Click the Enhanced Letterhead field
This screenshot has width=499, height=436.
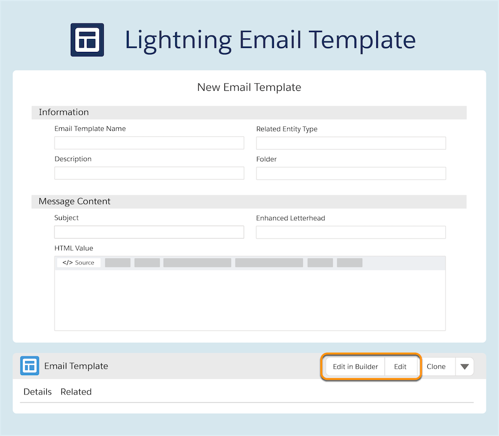pos(350,232)
